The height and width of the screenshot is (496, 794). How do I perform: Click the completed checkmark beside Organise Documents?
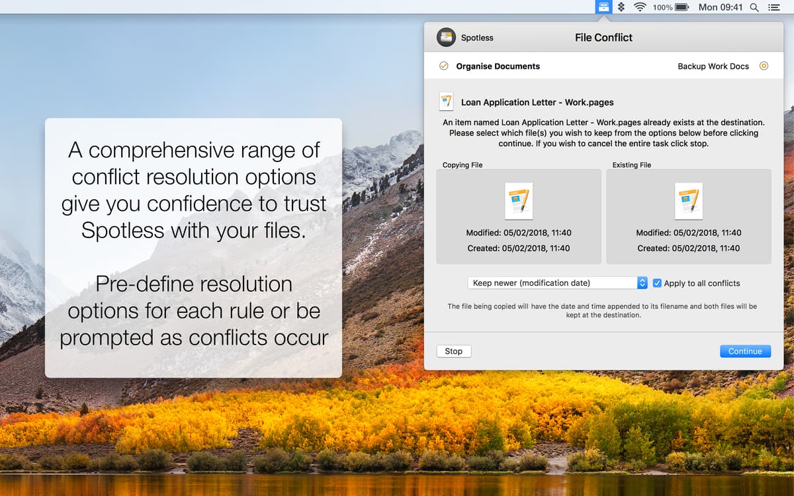444,66
